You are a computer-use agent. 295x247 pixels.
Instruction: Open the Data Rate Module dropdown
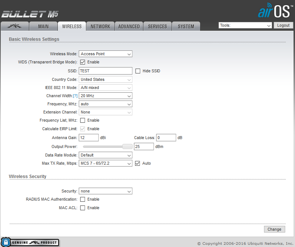[106, 155]
